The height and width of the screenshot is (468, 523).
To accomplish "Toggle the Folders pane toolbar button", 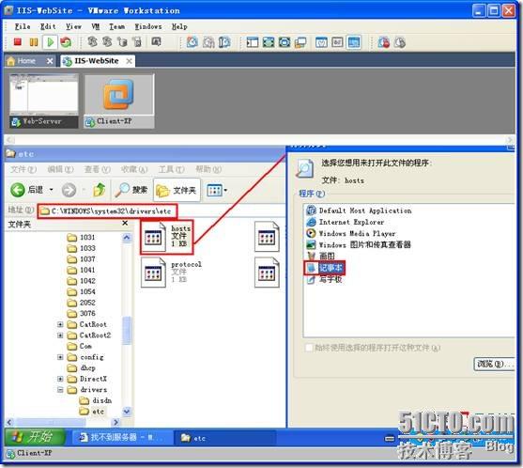I will click(x=177, y=190).
